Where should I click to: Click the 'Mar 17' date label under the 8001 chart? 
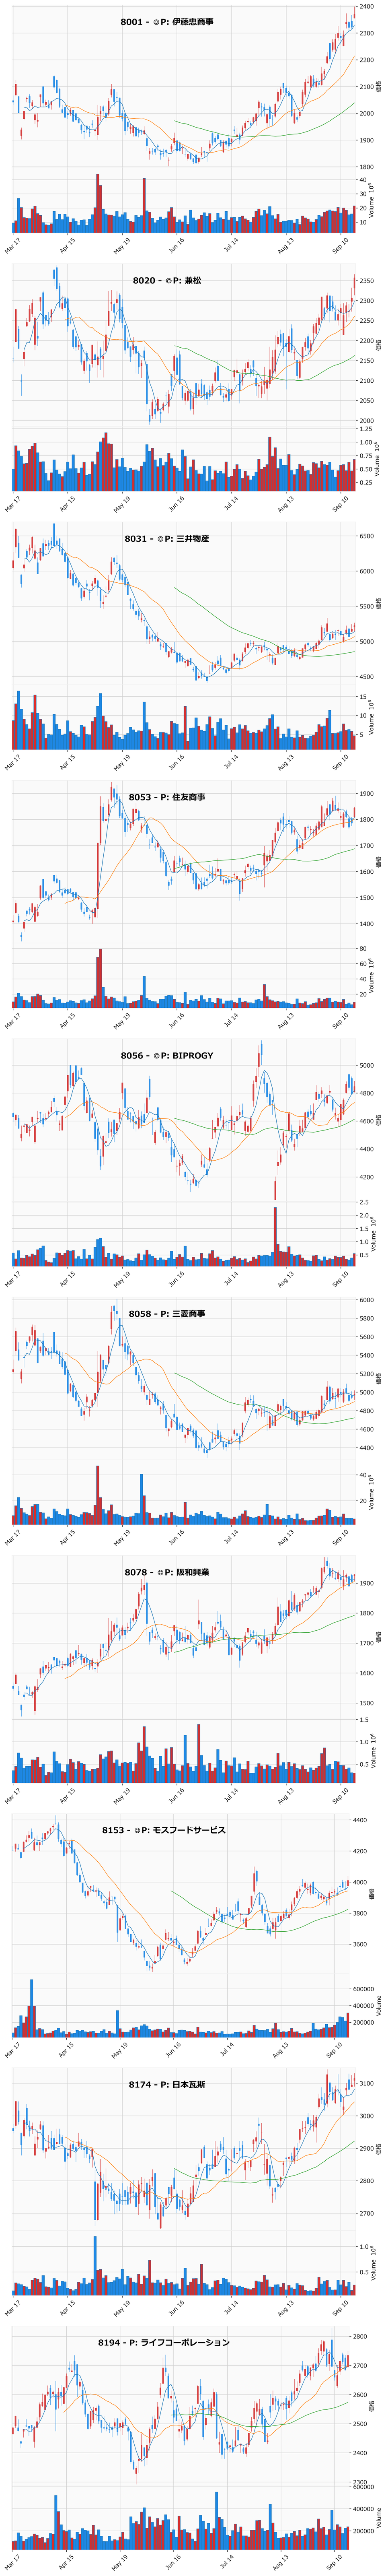click(x=13, y=246)
